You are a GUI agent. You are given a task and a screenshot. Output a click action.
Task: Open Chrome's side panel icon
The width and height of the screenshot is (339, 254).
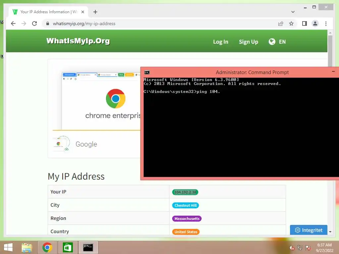point(305,23)
